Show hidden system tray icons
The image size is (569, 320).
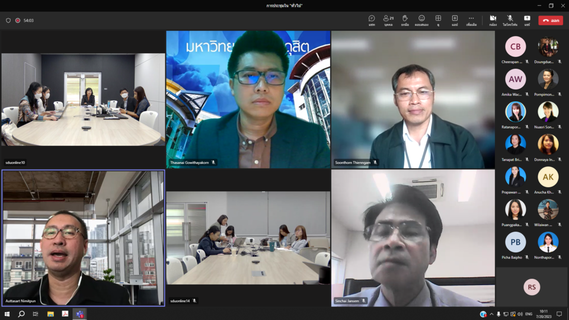[491, 314]
